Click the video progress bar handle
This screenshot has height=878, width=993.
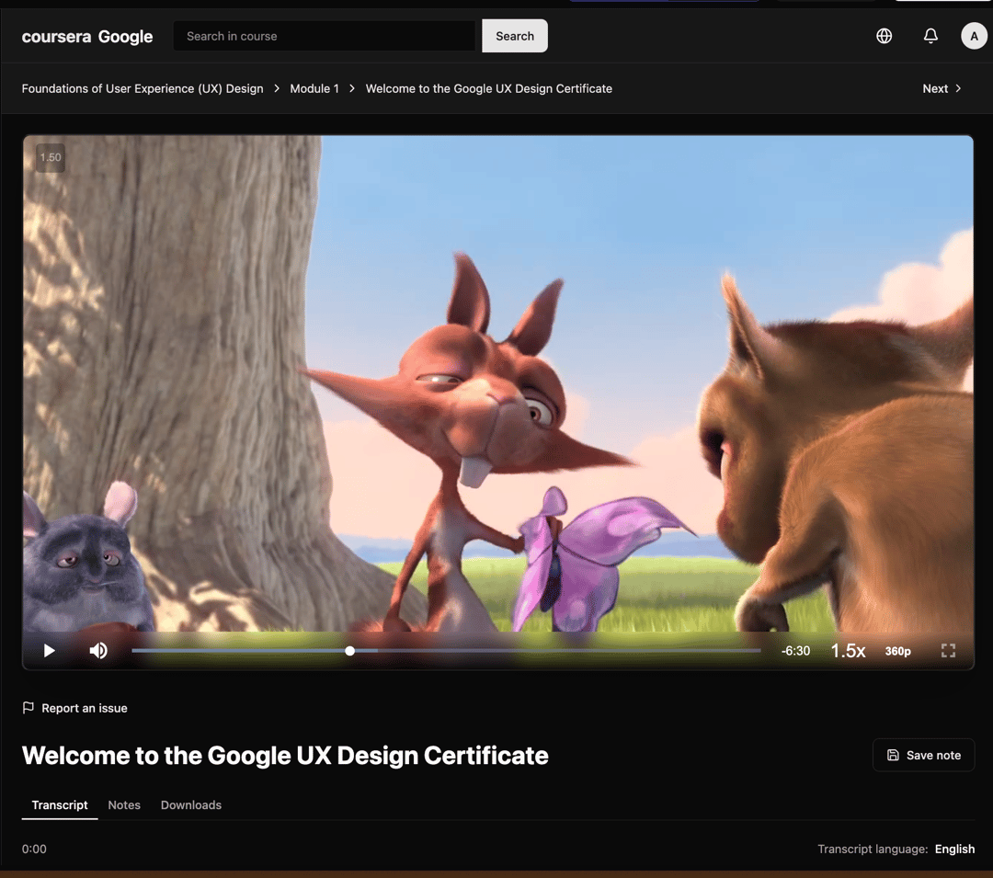[349, 651]
